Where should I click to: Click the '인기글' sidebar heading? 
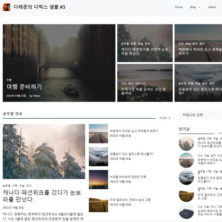(184, 129)
